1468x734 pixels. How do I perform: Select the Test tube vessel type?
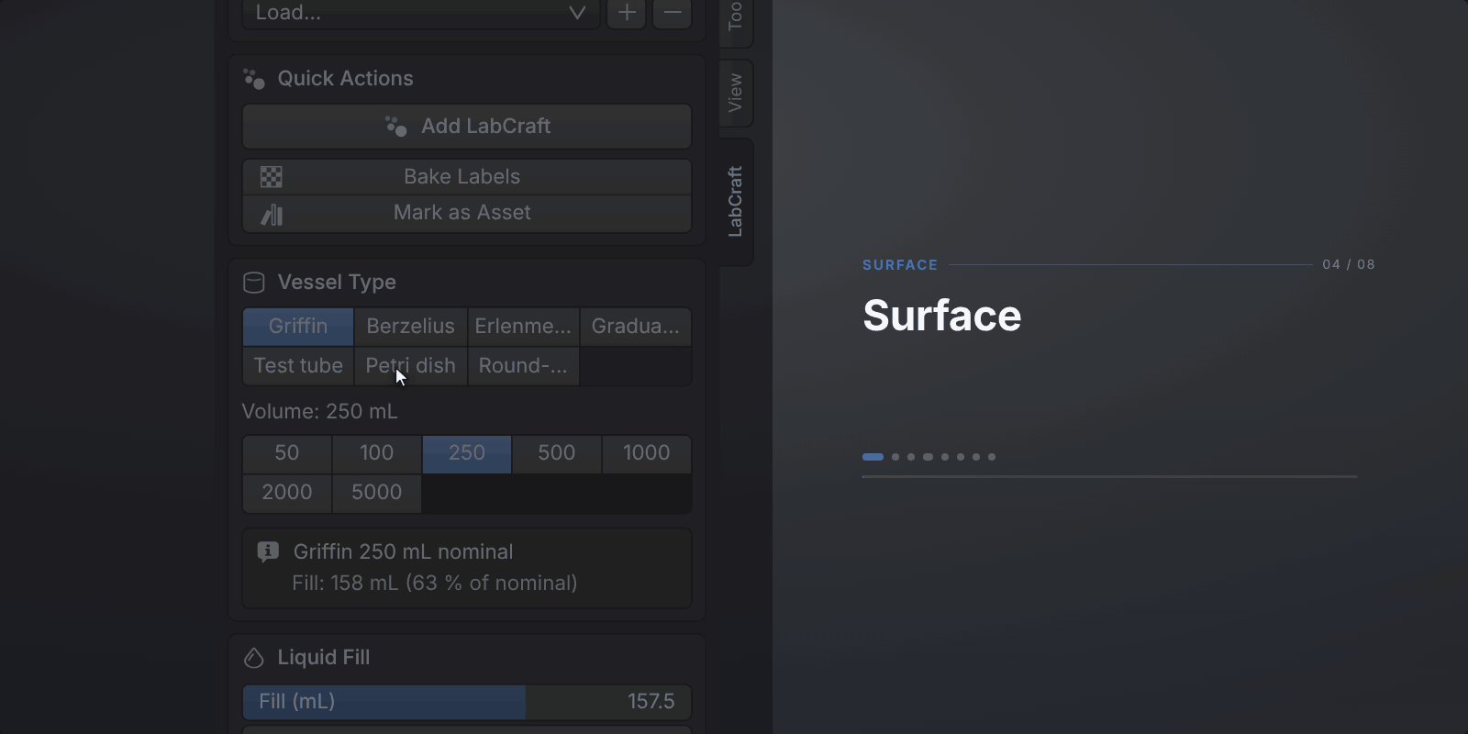(x=298, y=366)
